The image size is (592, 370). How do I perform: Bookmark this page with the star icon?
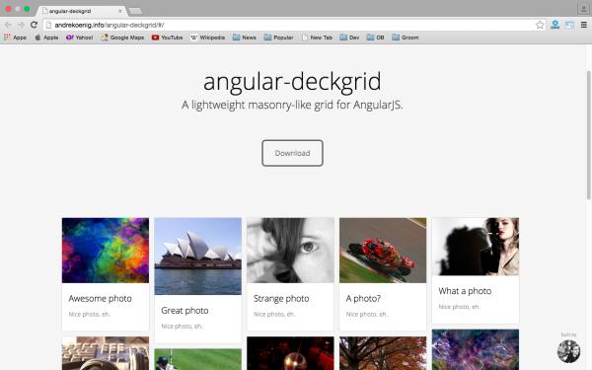[x=540, y=25]
